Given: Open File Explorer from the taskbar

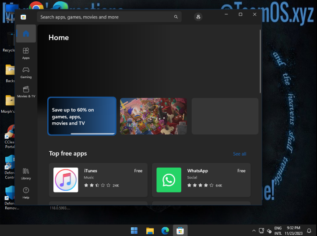Looking at the screenshot, I should [150, 231].
